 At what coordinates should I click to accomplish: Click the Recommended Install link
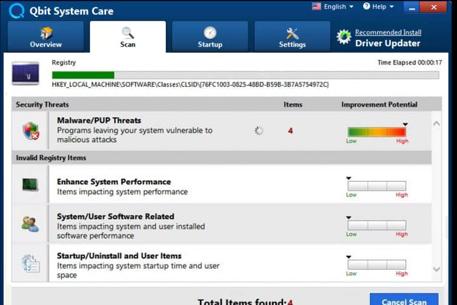pos(388,32)
